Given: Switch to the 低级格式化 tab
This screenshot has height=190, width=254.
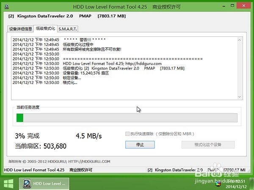Looking at the screenshot, I should (45, 29).
